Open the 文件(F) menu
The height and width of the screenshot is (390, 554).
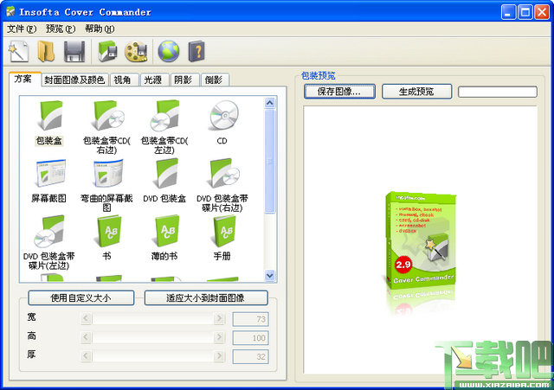click(x=21, y=29)
